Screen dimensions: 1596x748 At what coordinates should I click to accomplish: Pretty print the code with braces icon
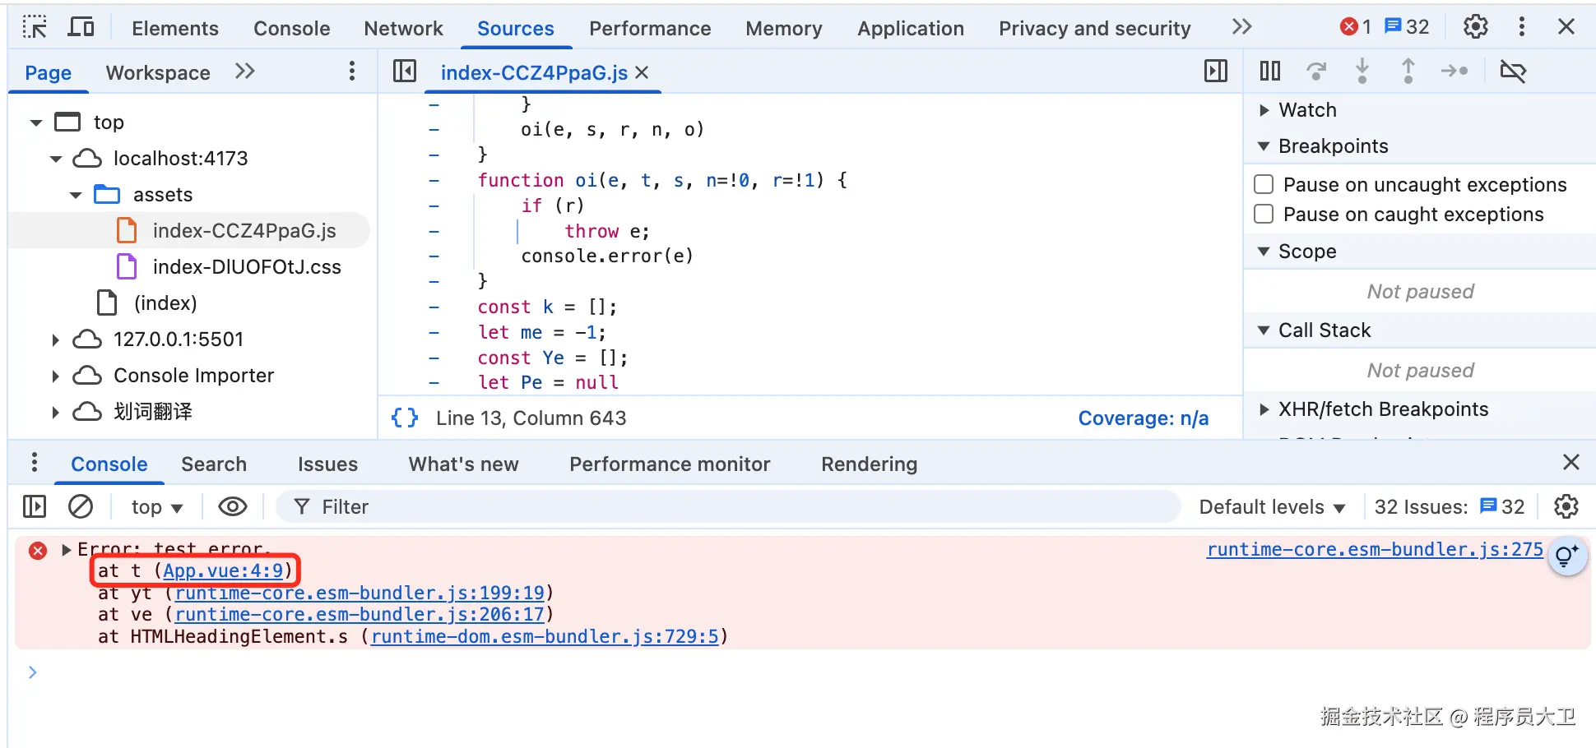tap(405, 418)
